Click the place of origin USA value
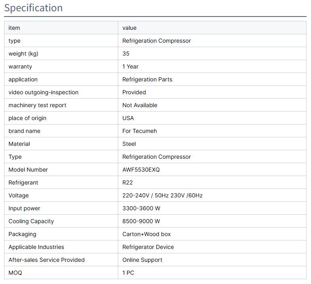The width and height of the screenshot is (311, 284). 128,118
